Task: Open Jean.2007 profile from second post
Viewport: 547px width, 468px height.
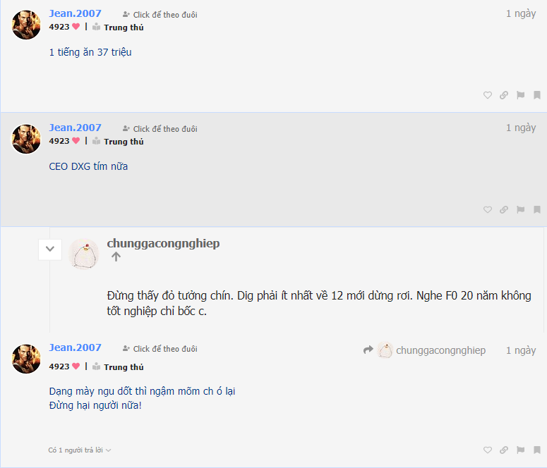Action: tap(75, 128)
